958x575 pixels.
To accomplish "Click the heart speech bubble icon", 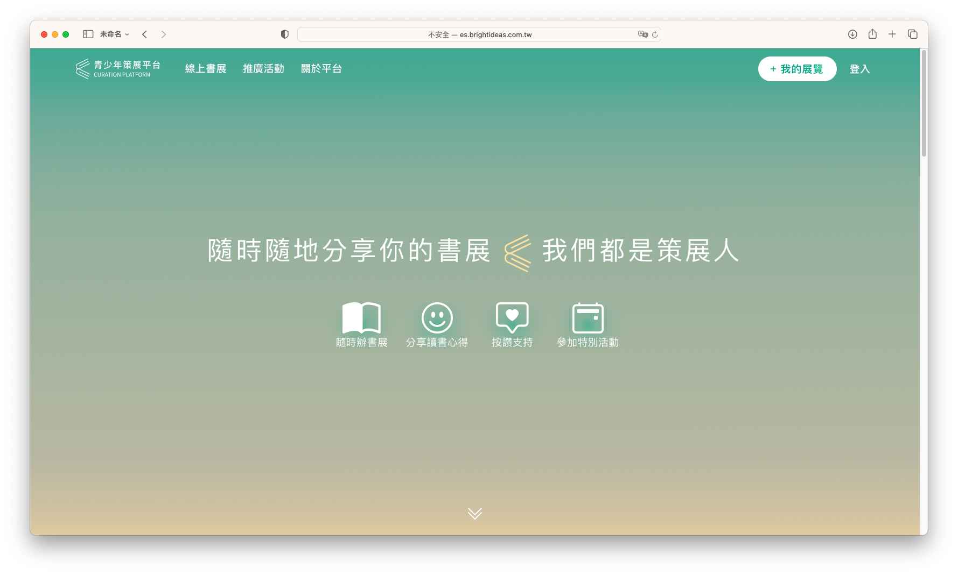I will pyautogui.click(x=512, y=317).
